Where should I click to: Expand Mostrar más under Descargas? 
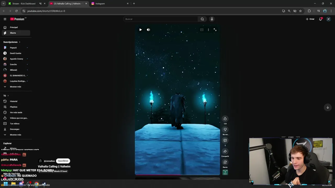(16, 135)
